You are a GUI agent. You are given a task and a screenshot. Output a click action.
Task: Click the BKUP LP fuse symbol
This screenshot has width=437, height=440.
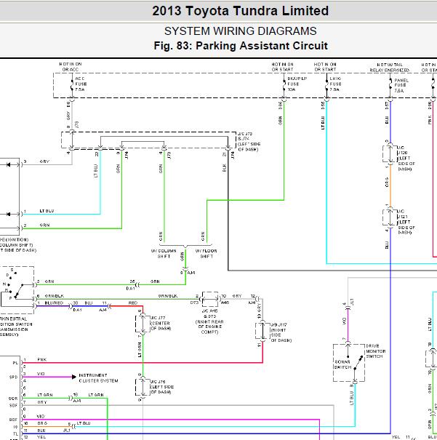point(284,85)
